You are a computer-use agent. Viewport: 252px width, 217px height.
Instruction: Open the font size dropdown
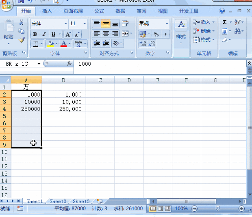(x=85, y=24)
